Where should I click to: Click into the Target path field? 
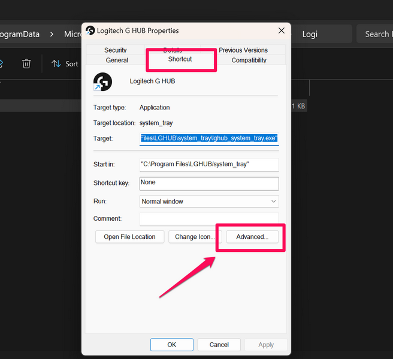(x=209, y=138)
